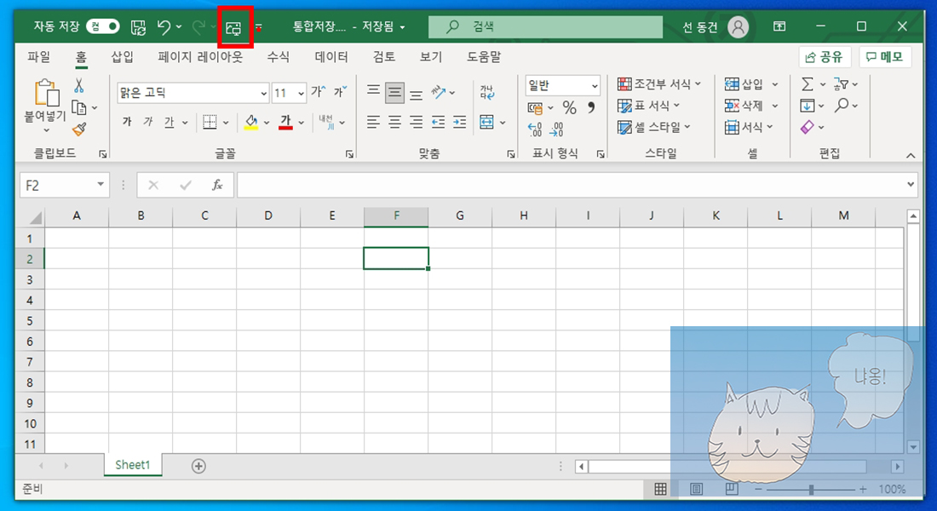937x511 pixels.
Task: Click the AutoSum sigma icon
Action: pos(807,84)
